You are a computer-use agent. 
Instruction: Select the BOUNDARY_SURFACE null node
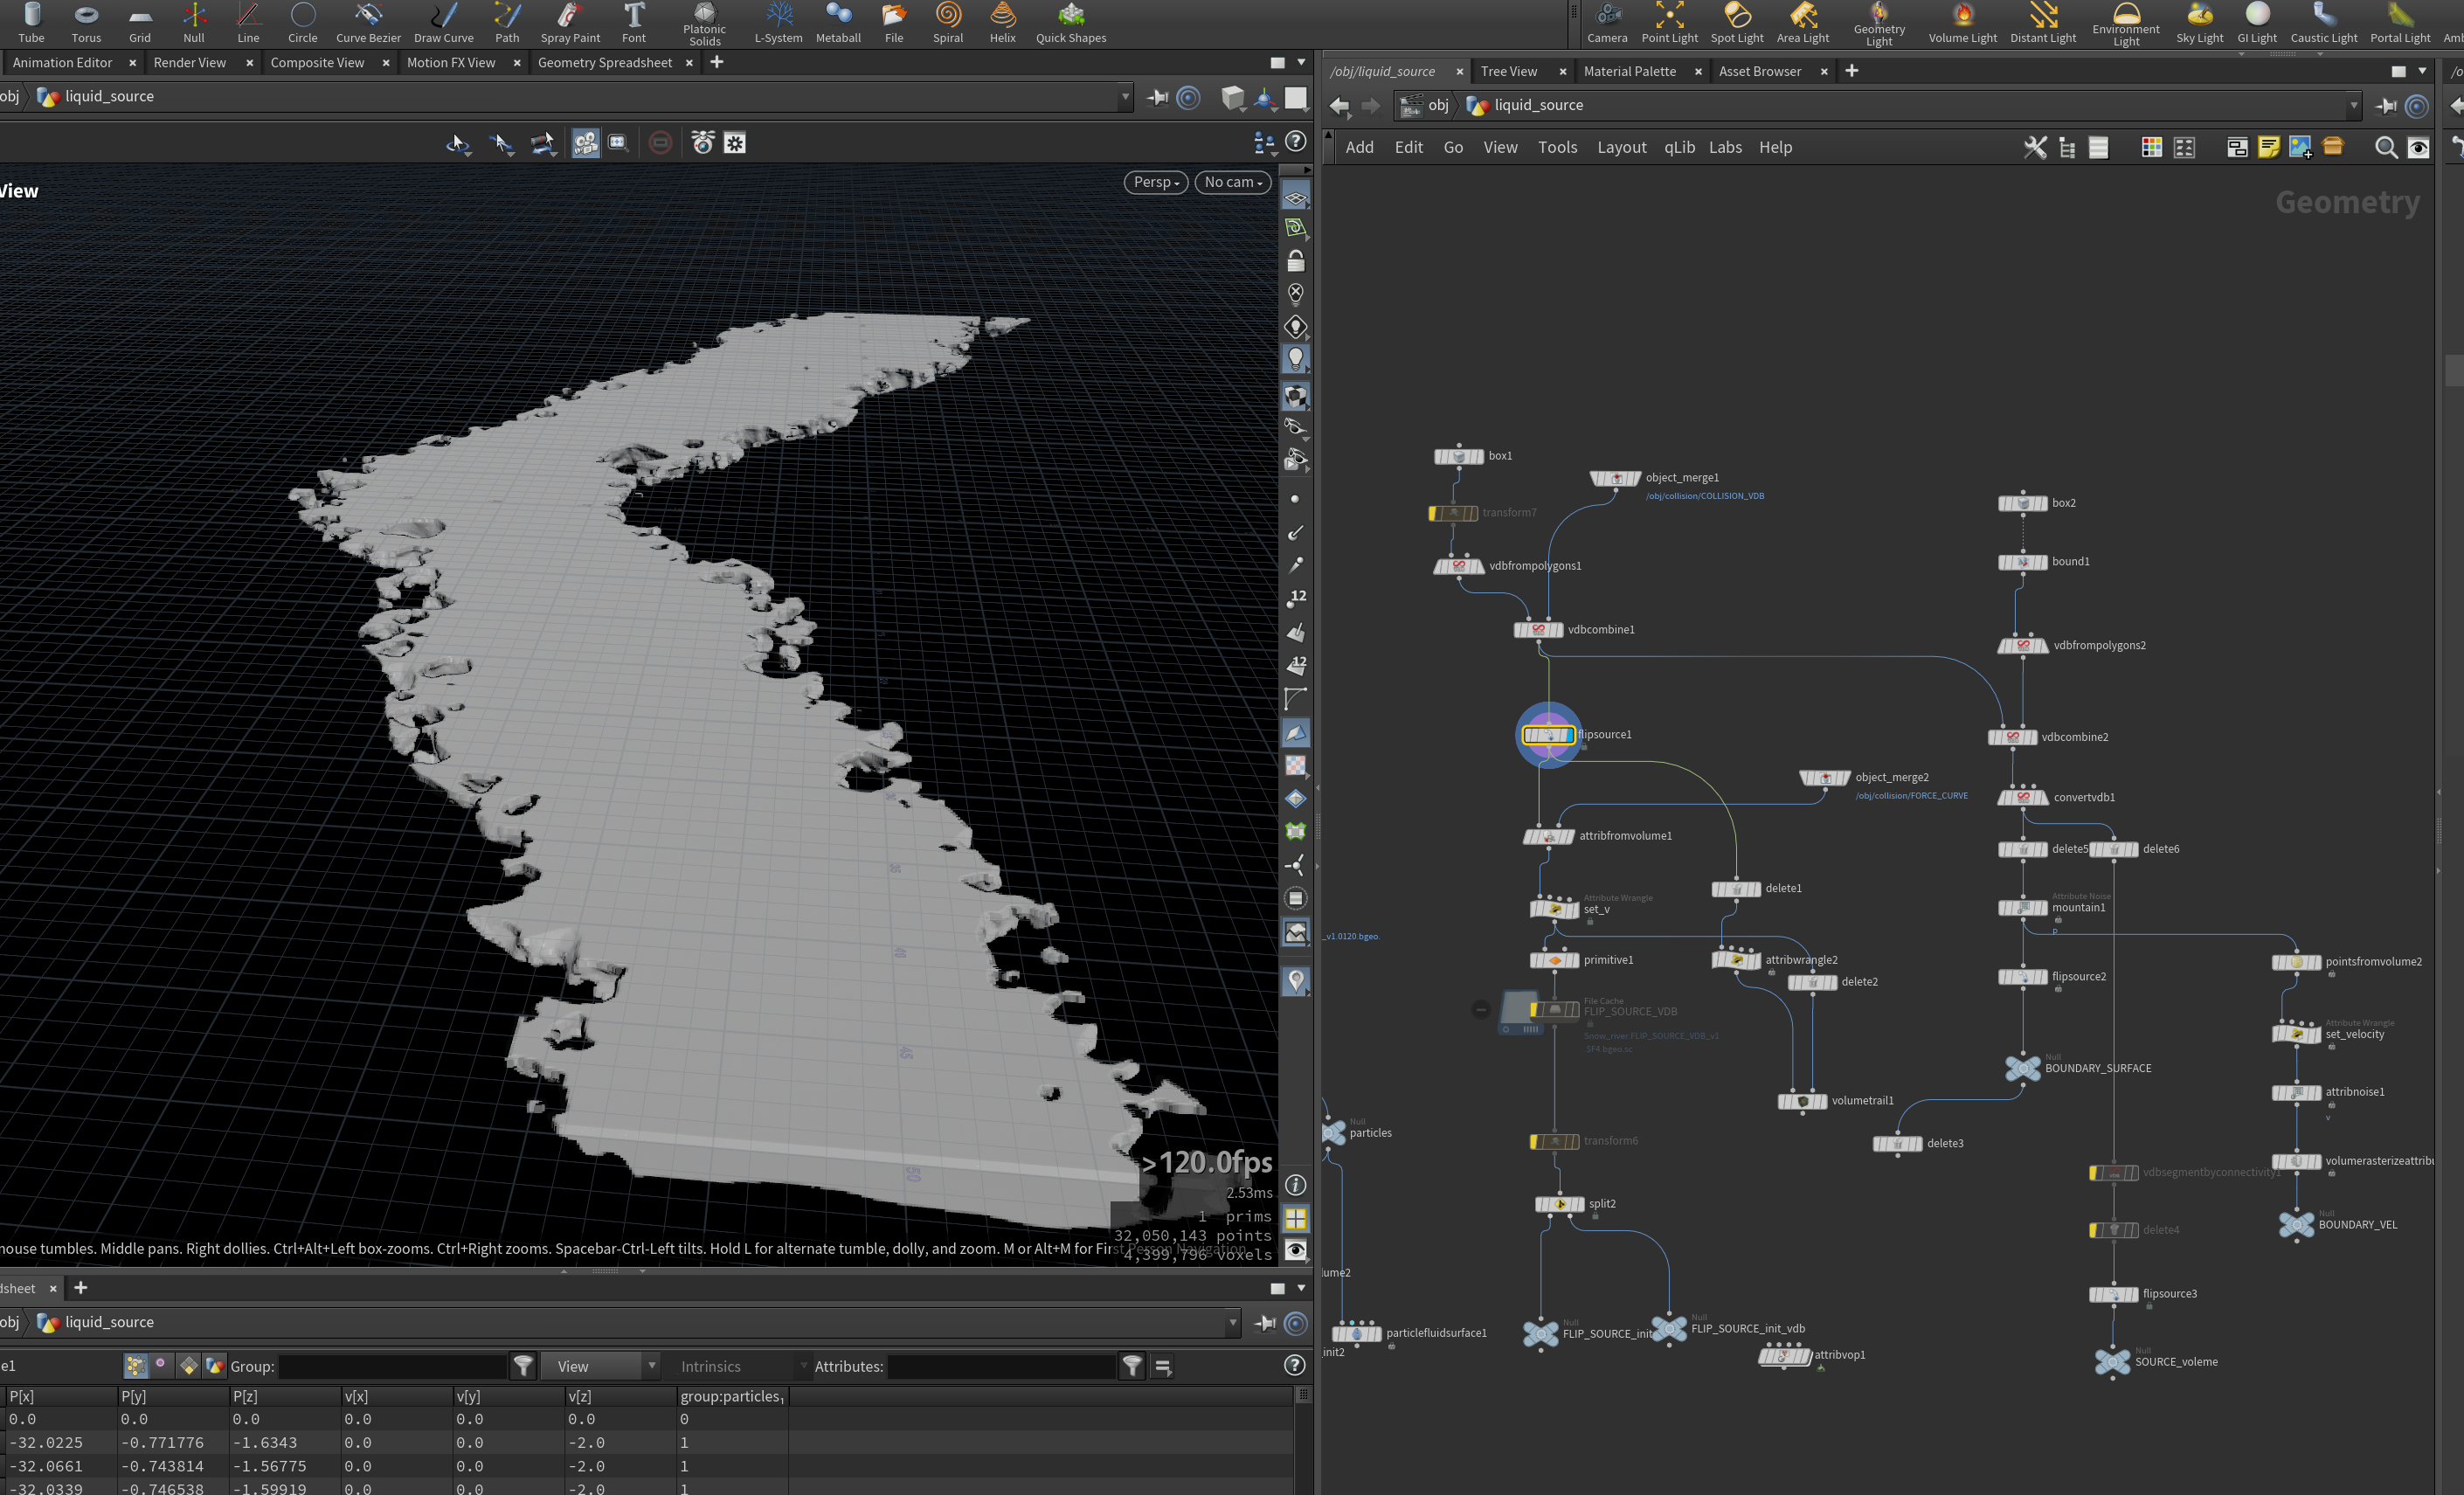pos(2023,1068)
